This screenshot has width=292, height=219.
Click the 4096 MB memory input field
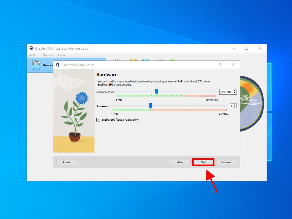tap(225, 92)
